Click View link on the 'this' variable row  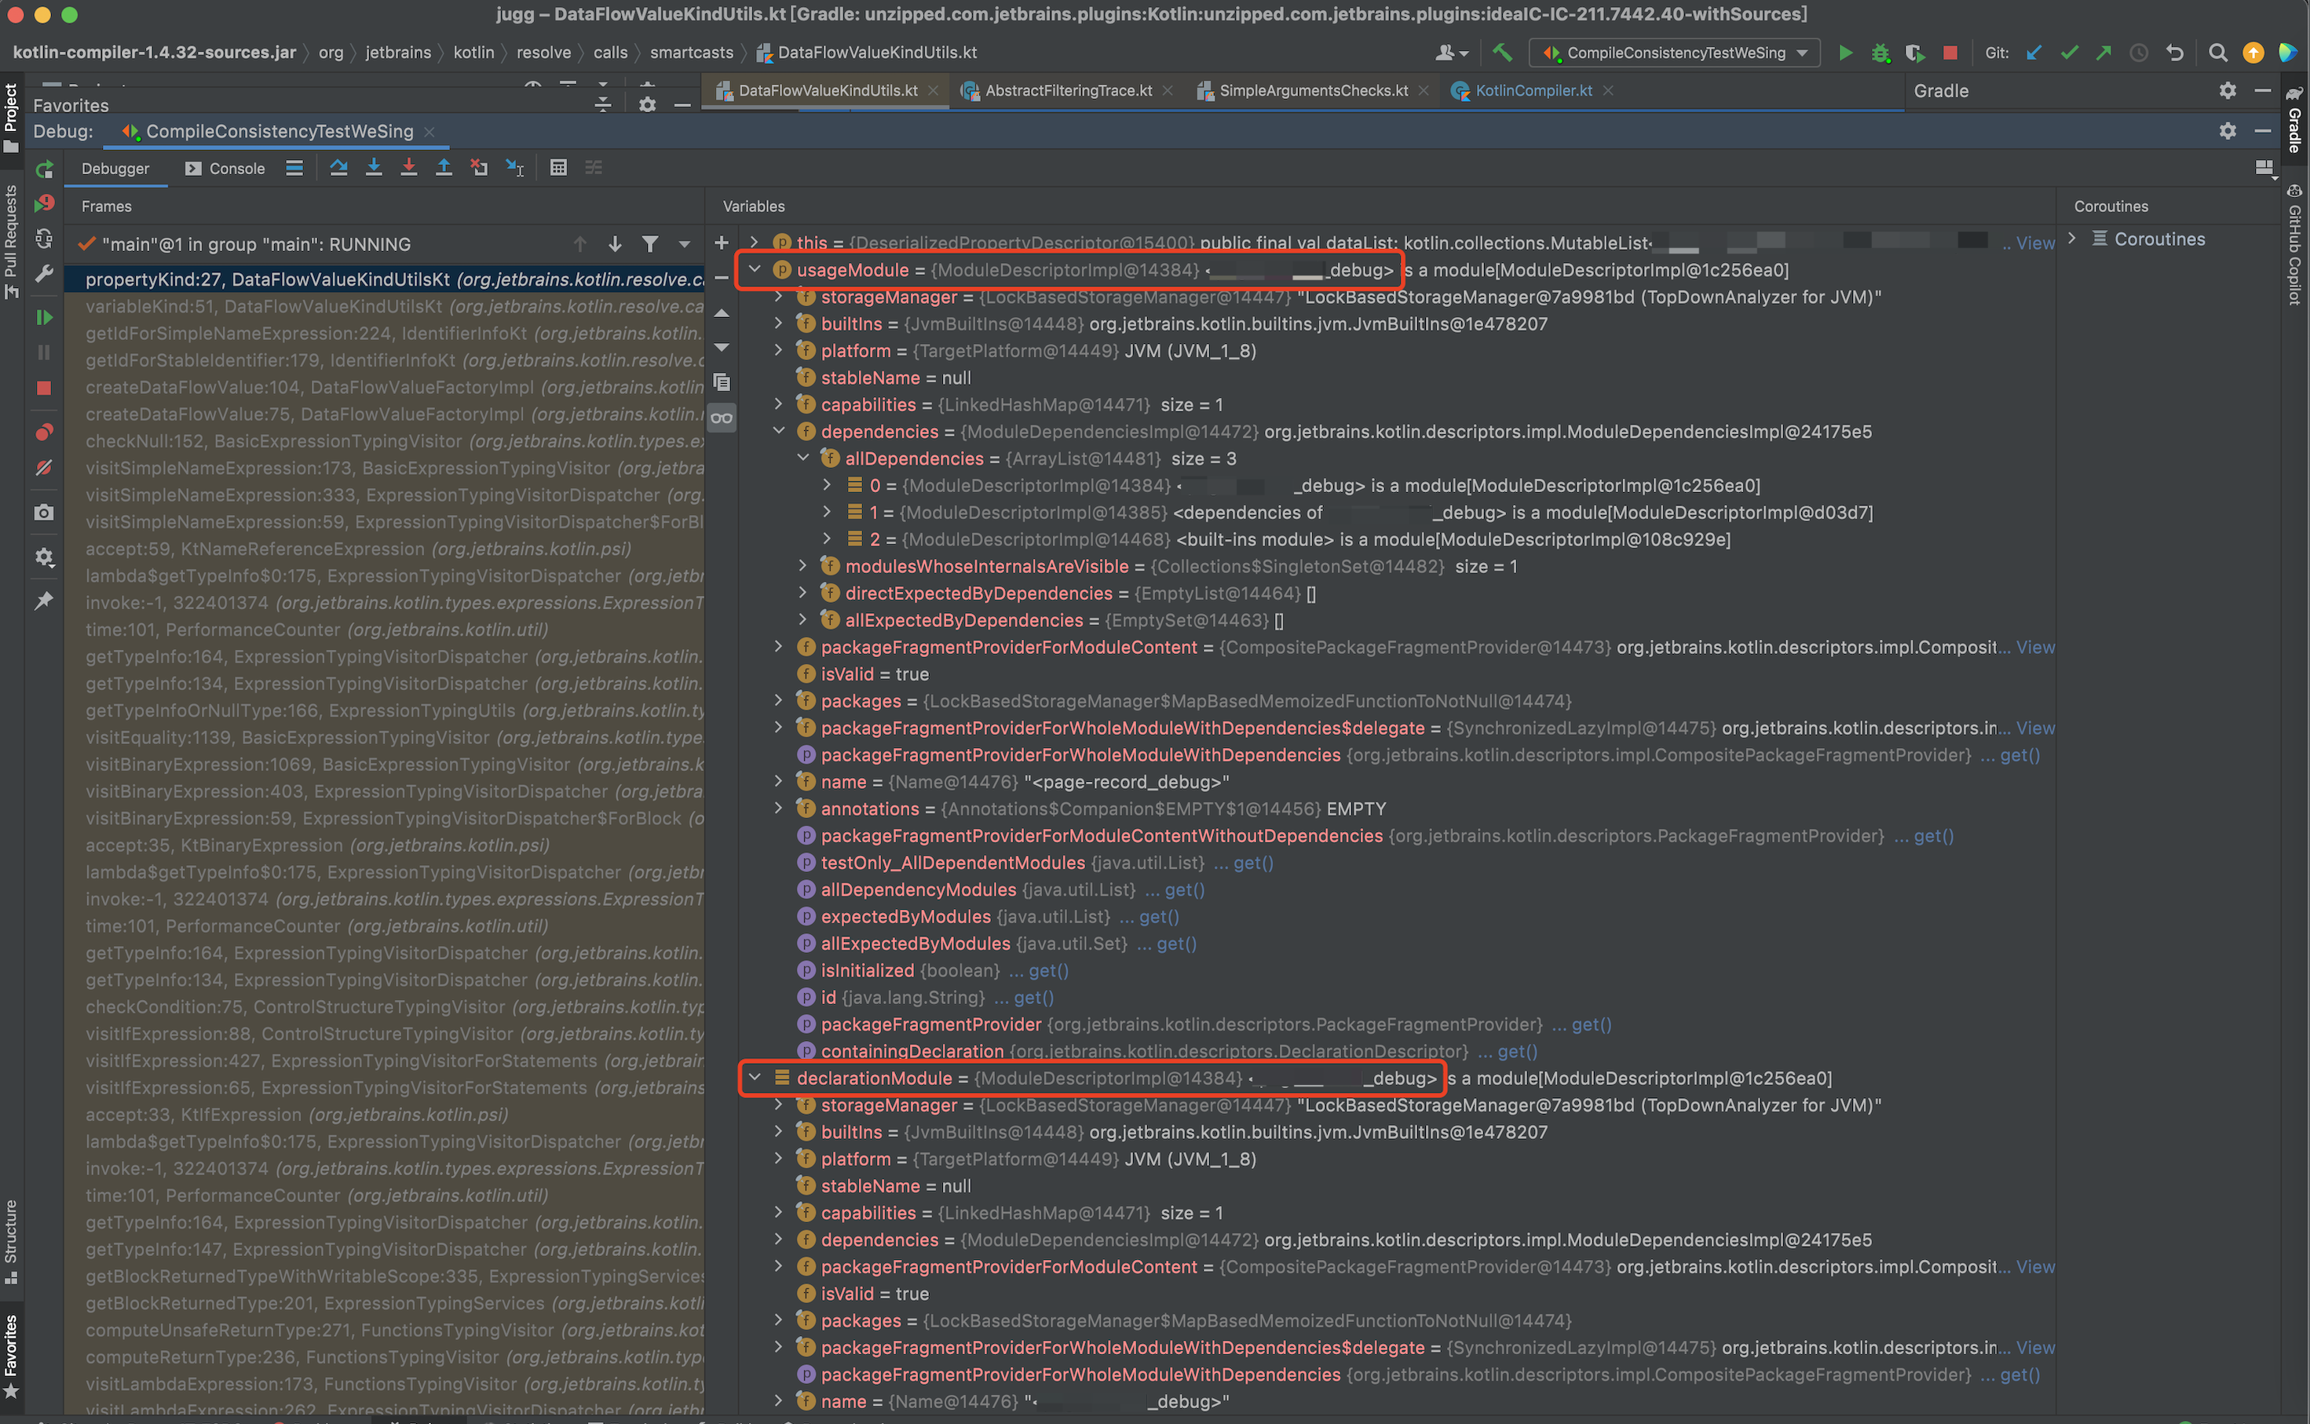point(2035,243)
